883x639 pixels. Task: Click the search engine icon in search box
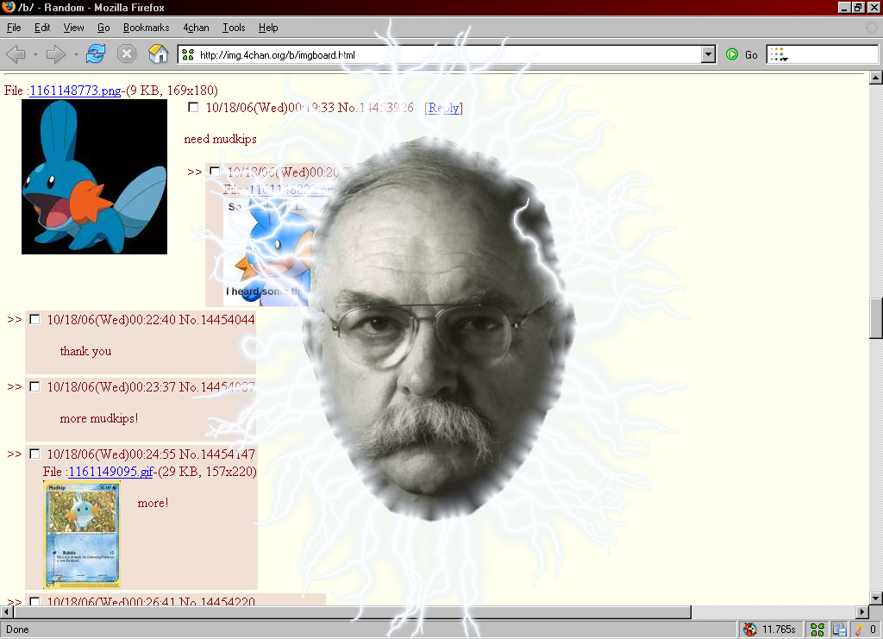(x=779, y=54)
